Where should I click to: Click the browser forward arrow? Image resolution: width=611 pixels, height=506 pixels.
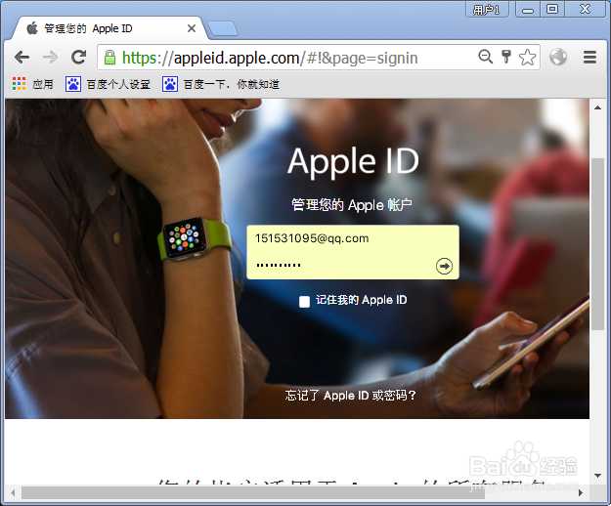tap(50, 58)
